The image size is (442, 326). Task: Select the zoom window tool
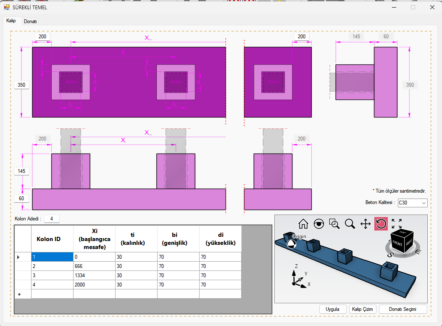pos(334,224)
